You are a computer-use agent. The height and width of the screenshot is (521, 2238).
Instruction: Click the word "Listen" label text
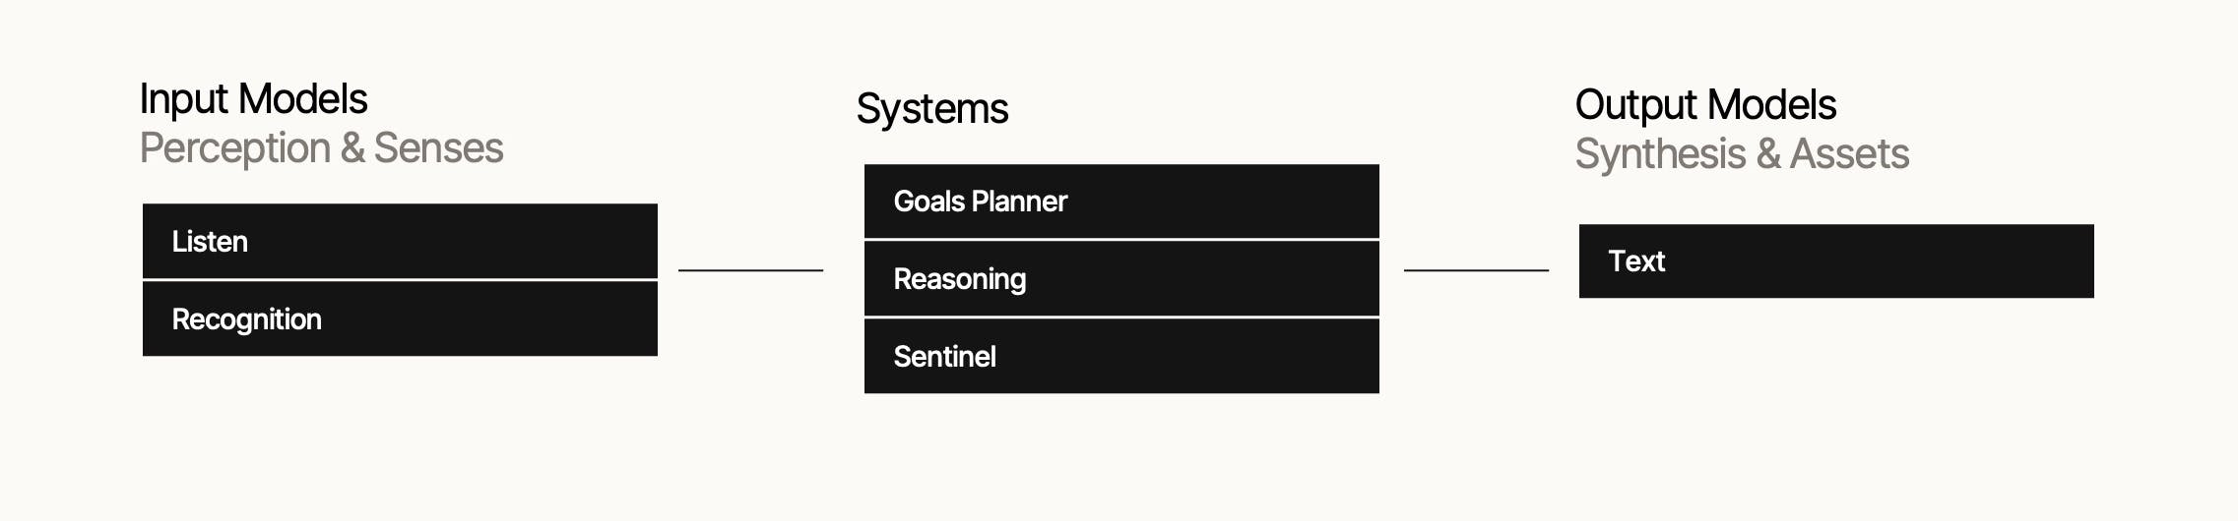(210, 242)
